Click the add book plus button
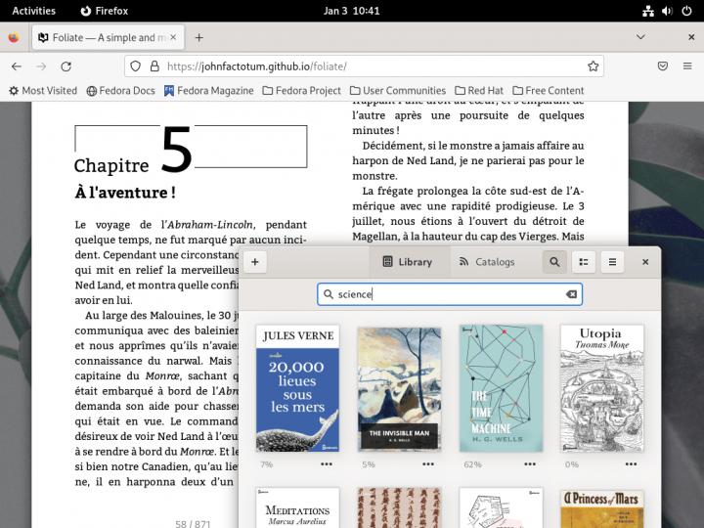 coord(254,262)
